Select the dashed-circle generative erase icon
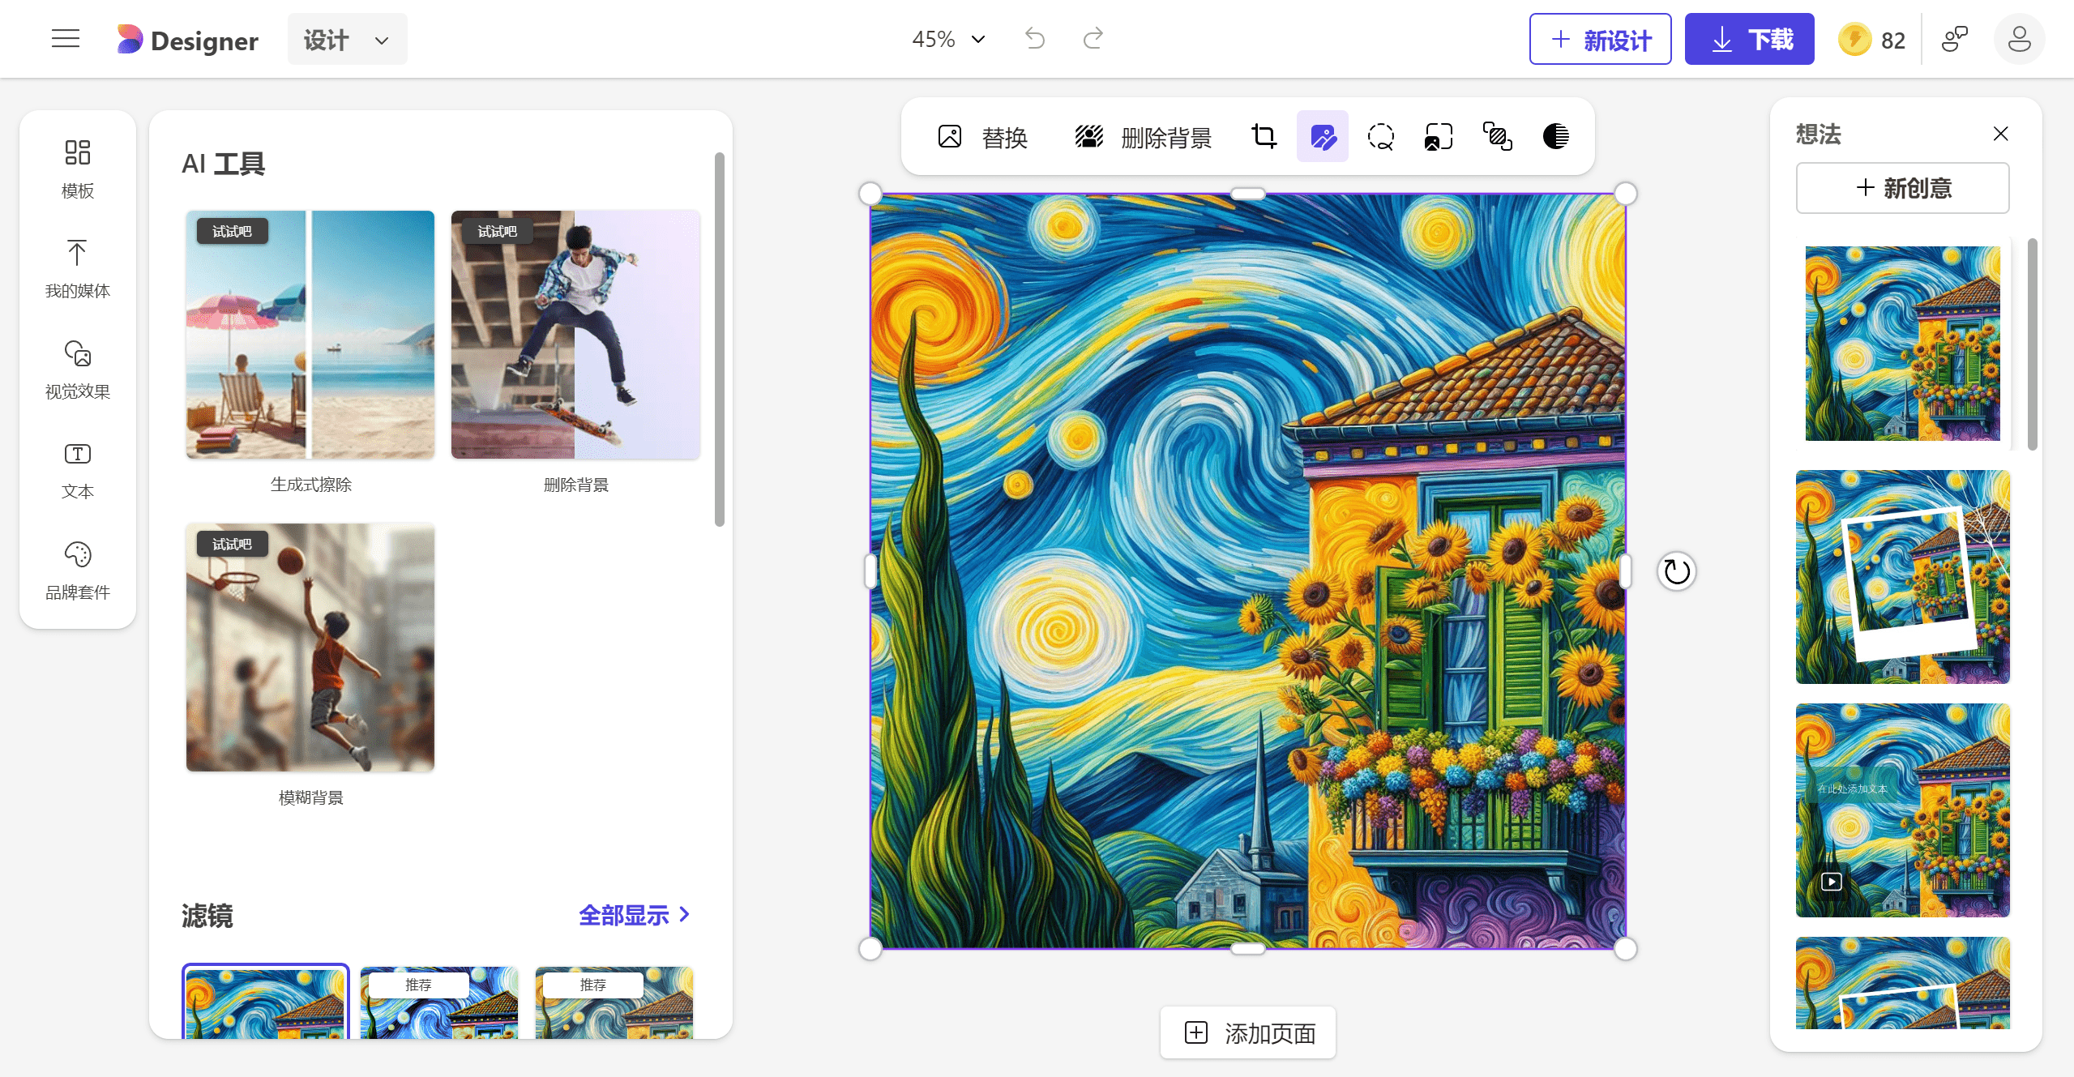The height and width of the screenshot is (1077, 2074). click(1380, 136)
